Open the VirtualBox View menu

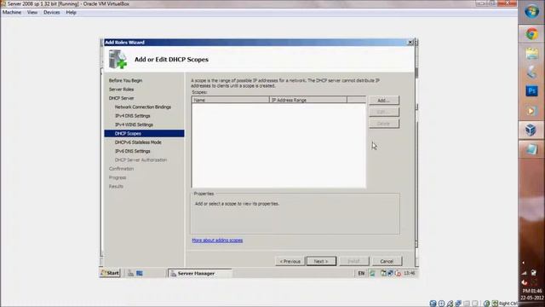click(32, 12)
